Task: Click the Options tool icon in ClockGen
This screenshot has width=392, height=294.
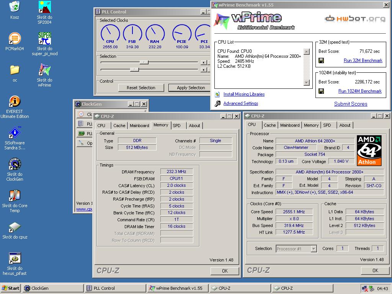Action: click(81, 143)
